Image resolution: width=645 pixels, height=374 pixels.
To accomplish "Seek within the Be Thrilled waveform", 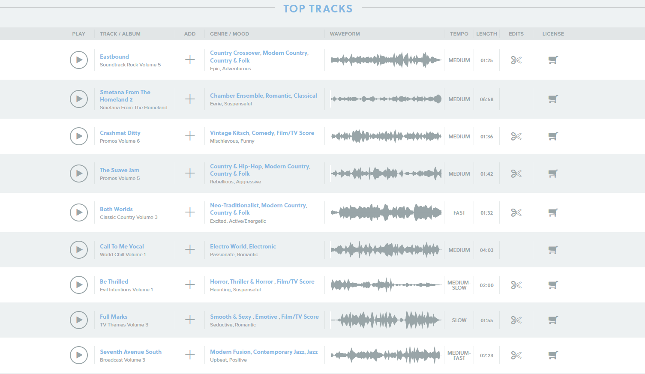I will coord(386,285).
